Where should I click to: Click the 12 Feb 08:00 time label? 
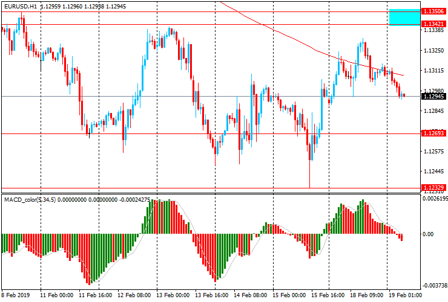(x=134, y=295)
